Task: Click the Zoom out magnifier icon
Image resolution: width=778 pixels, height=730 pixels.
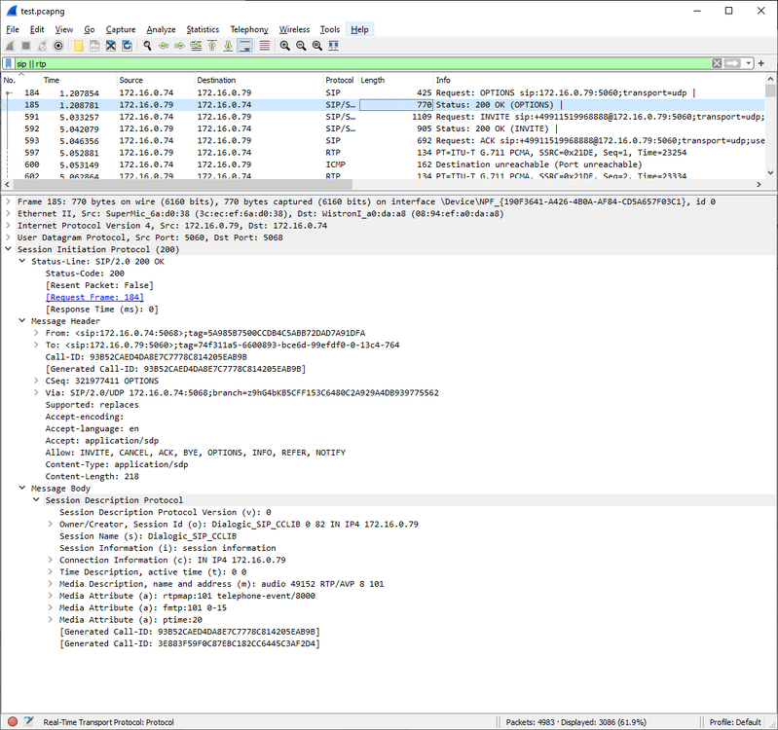Action: [301, 46]
